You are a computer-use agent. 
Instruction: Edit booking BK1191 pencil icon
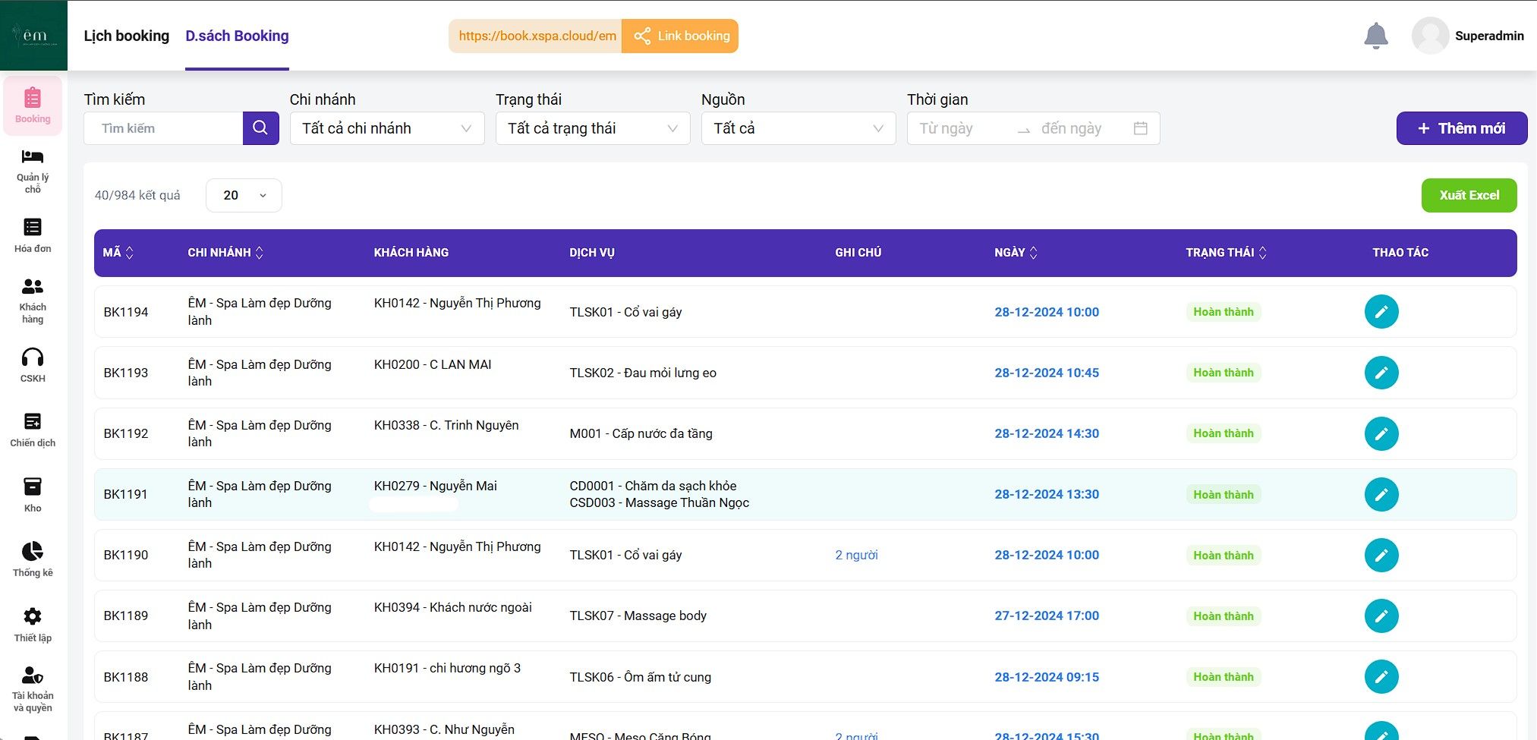(1381, 494)
